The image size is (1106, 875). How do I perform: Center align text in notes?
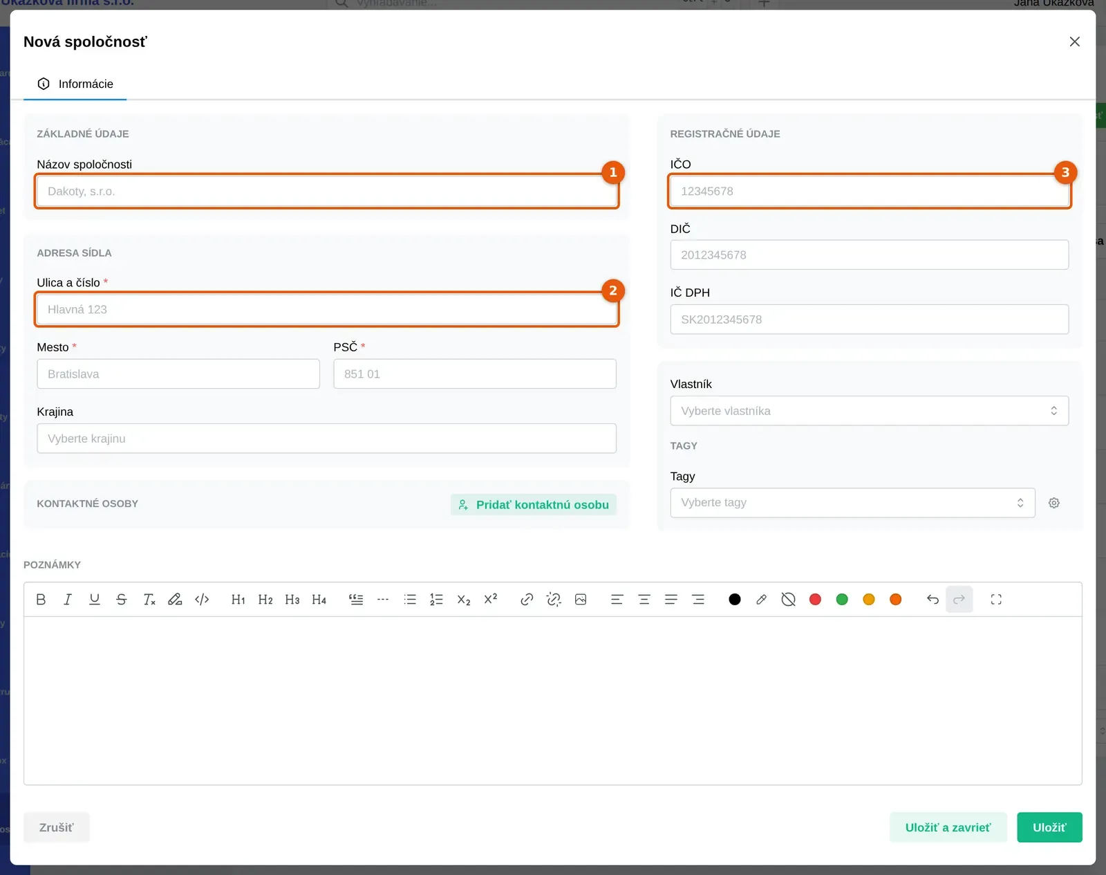644,600
